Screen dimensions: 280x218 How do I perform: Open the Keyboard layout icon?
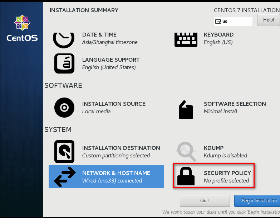pos(186,40)
